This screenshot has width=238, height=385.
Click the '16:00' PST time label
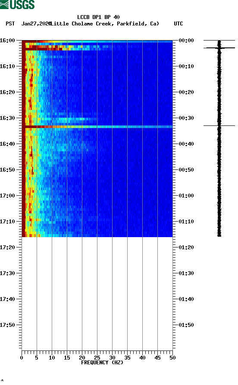coord(7,40)
